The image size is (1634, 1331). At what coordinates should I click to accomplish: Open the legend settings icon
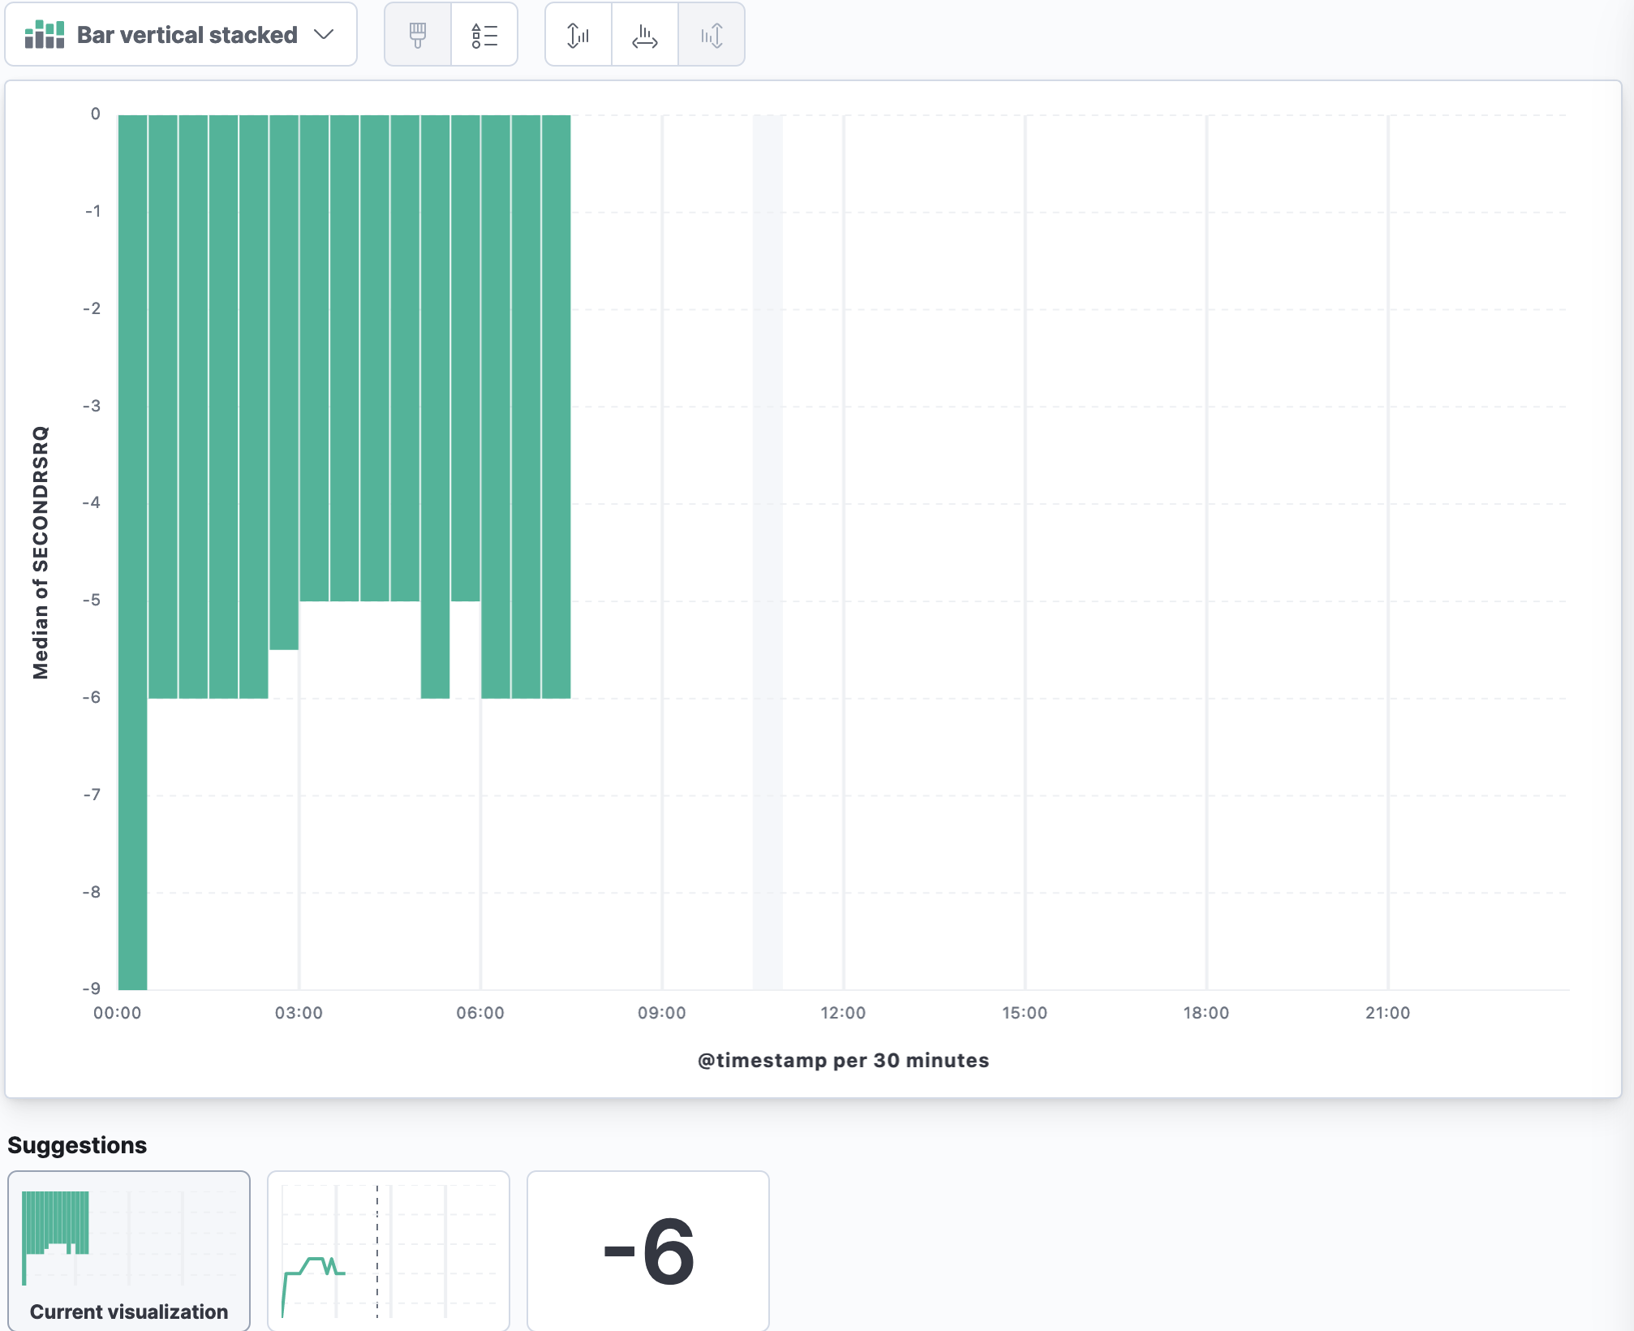(484, 35)
